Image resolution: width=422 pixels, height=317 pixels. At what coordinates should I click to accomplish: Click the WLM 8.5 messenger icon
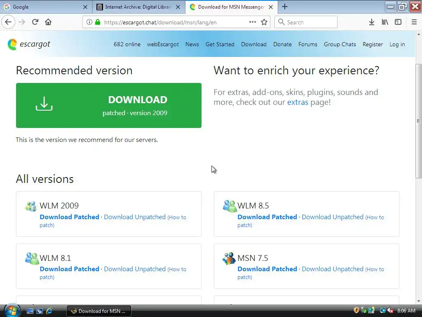tap(230, 206)
